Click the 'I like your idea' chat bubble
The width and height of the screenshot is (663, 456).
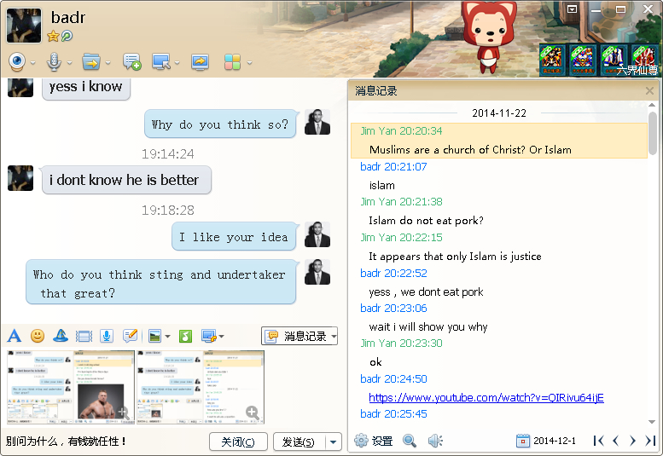point(235,237)
